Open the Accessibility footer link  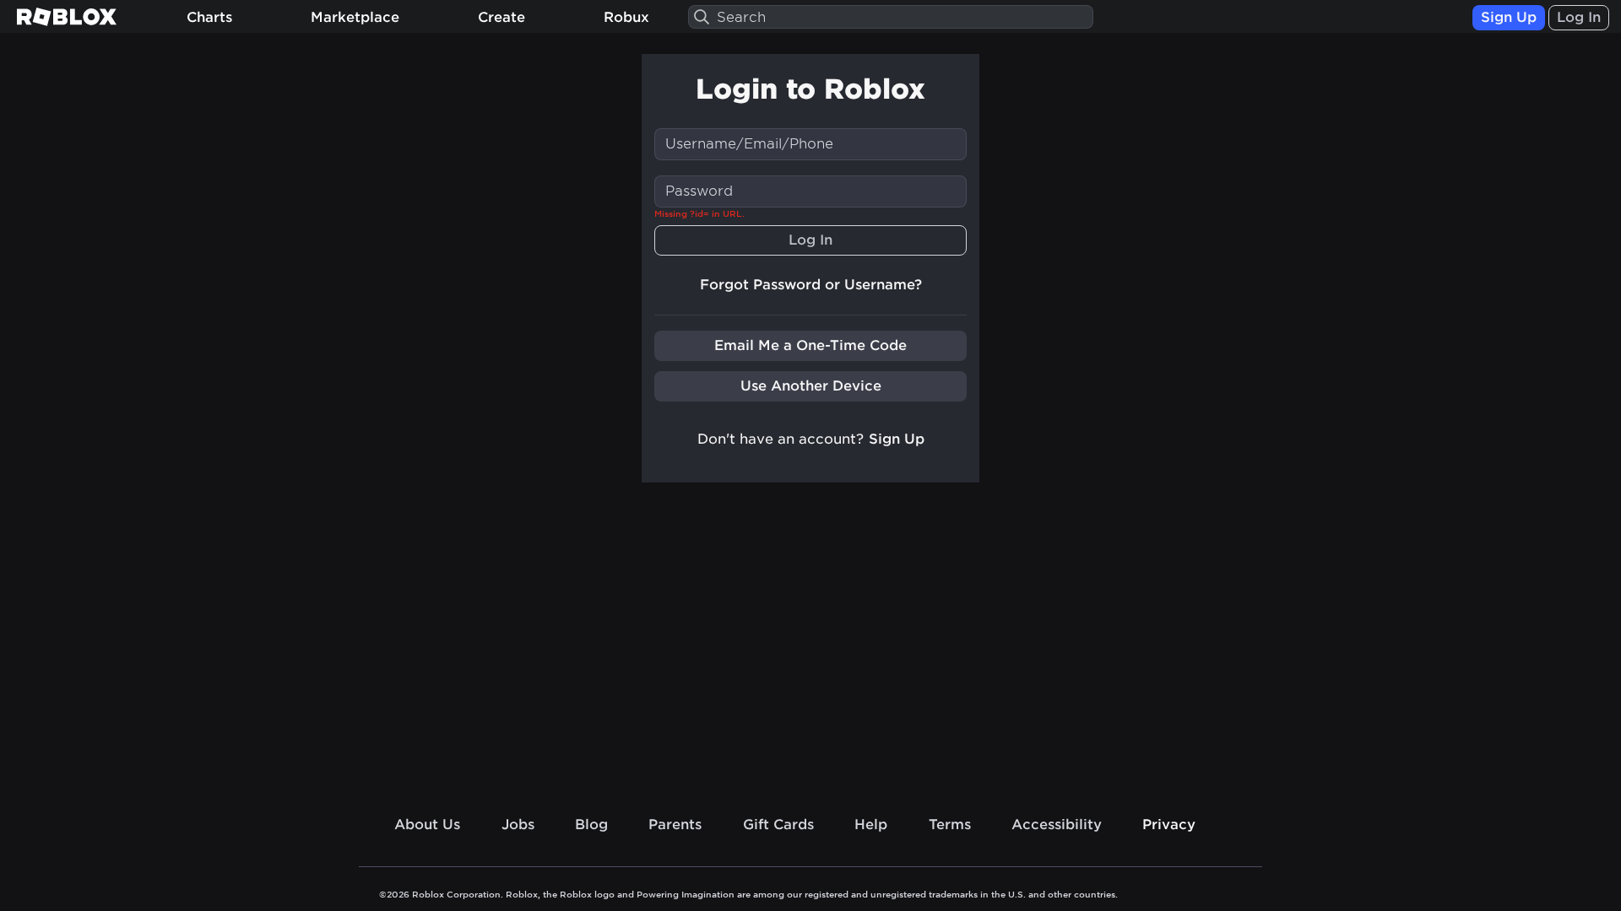pos(1056,825)
